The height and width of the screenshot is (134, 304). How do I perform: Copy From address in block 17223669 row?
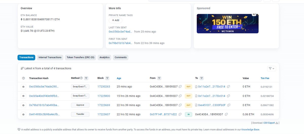coord(180,105)
